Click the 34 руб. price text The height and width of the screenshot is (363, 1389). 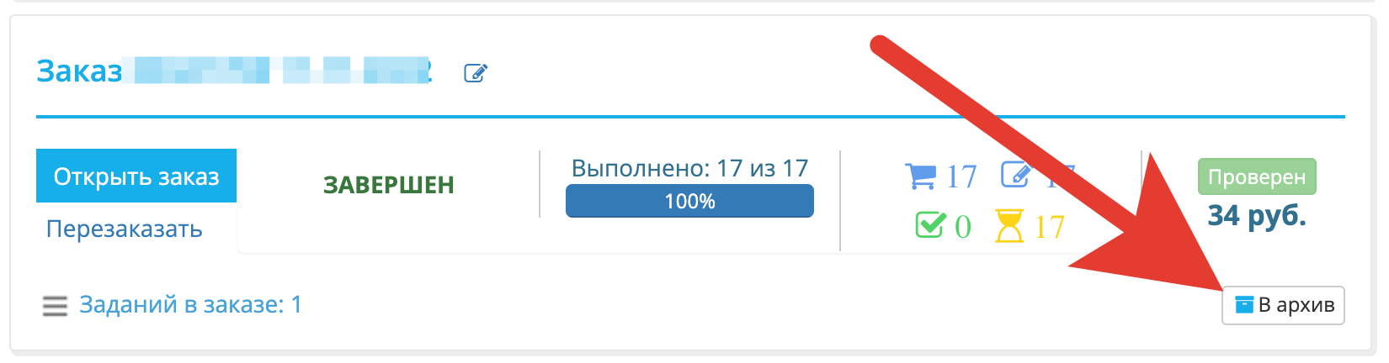pos(1257,217)
